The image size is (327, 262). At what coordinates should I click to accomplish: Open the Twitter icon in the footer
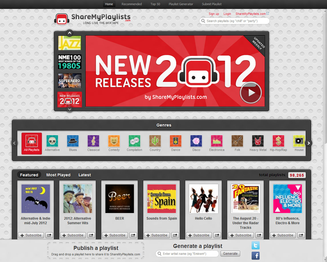click(x=255, y=245)
